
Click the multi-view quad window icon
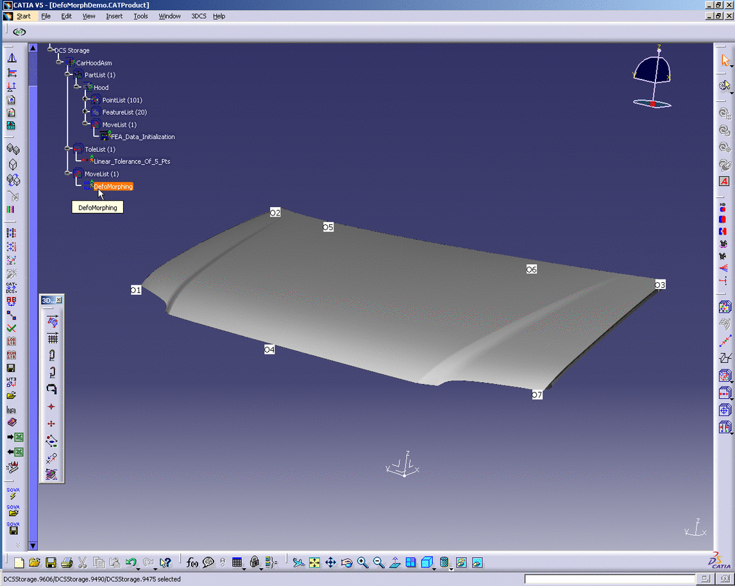point(410,562)
